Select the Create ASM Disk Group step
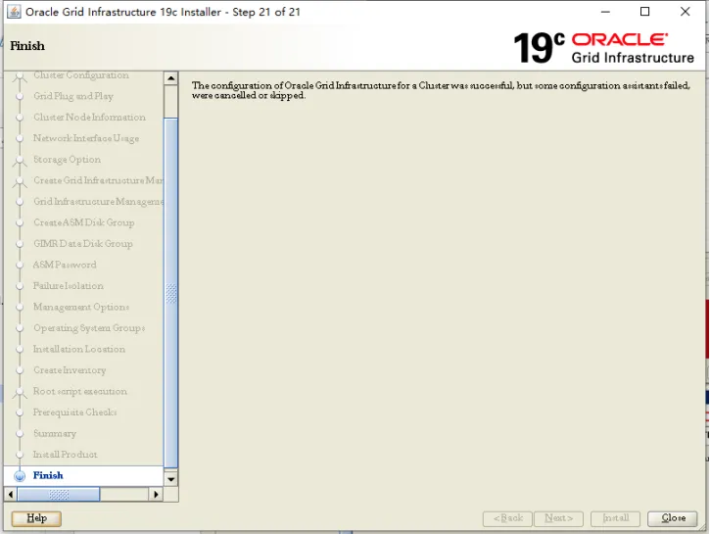710x534 pixels. coord(84,222)
